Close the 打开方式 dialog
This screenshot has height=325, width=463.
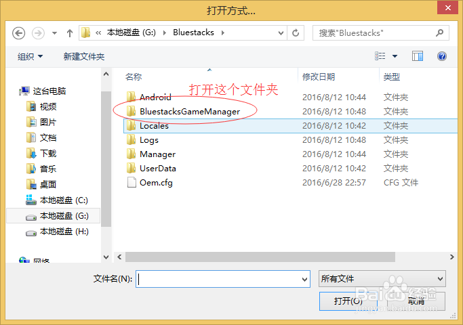click(447, 7)
